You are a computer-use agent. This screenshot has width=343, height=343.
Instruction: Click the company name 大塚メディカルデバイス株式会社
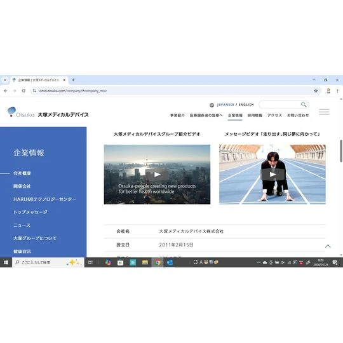tap(191, 231)
